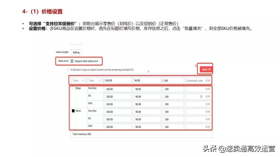Open the Size dropdown in the title bar
This screenshot has width=280, height=157.
pyautogui.click(x=95, y=80)
